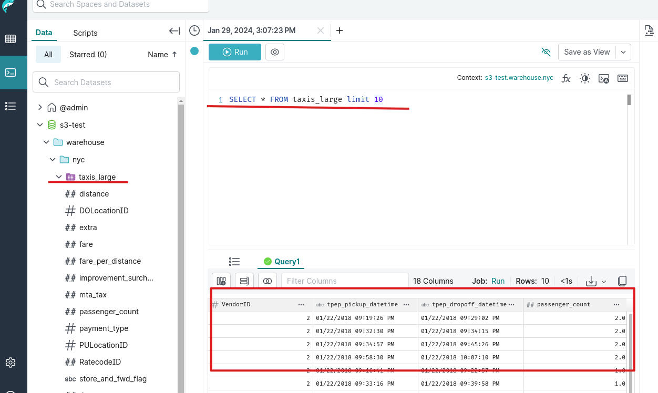Image resolution: width=658 pixels, height=393 pixels.
Task: Select the Starred (0) filter
Action: [88, 55]
